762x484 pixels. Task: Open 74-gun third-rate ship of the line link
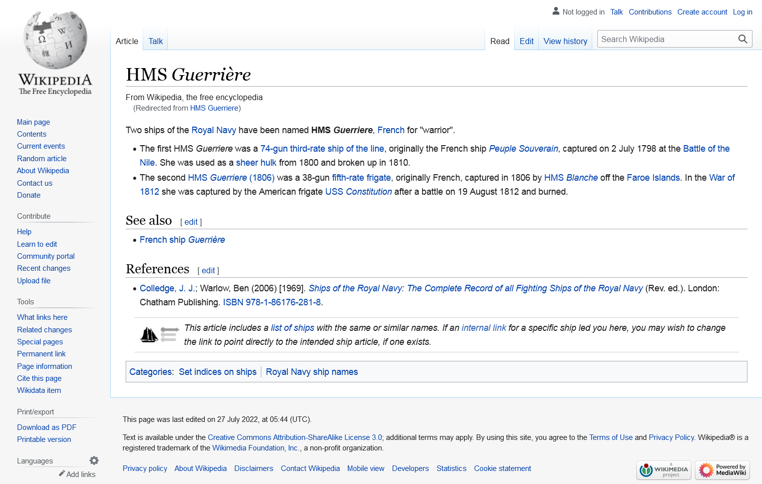[x=322, y=149]
